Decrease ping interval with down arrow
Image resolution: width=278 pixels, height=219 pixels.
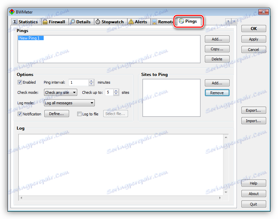click(91, 84)
